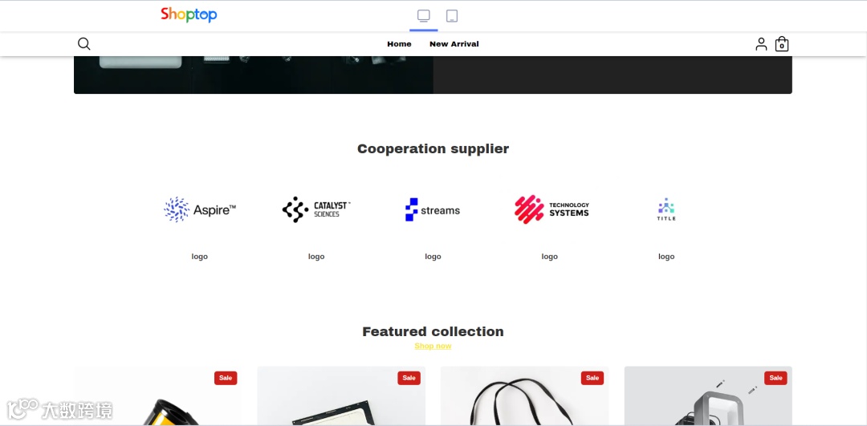Select the logo caption under Technology Systems
Viewport: 867px width, 426px height.
point(550,257)
